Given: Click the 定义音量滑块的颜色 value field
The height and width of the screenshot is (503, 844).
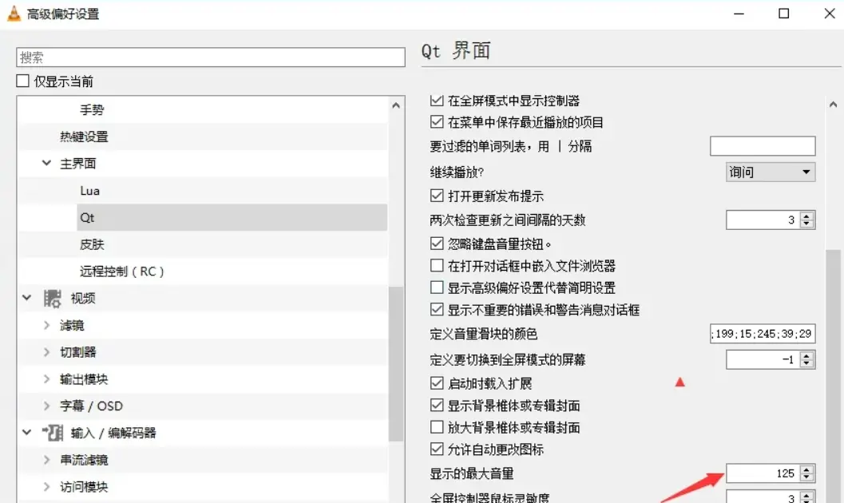Looking at the screenshot, I should [x=762, y=333].
